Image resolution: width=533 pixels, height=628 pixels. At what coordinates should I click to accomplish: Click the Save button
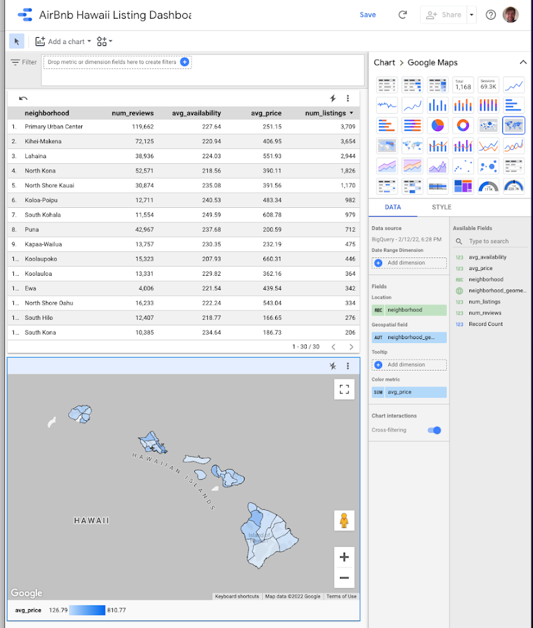point(368,15)
